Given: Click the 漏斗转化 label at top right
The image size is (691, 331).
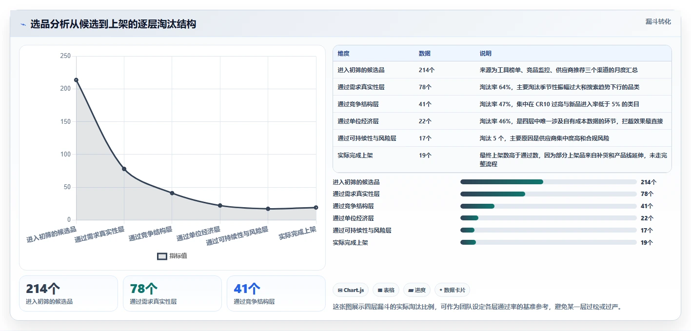Looking at the screenshot, I should coord(658,21).
